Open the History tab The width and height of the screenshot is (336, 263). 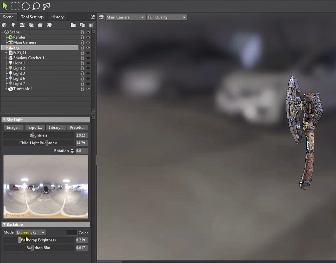click(57, 17)
